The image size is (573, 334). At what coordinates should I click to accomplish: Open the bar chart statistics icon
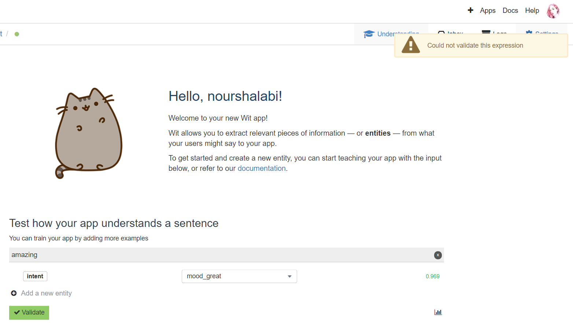[x=438, y=312]
